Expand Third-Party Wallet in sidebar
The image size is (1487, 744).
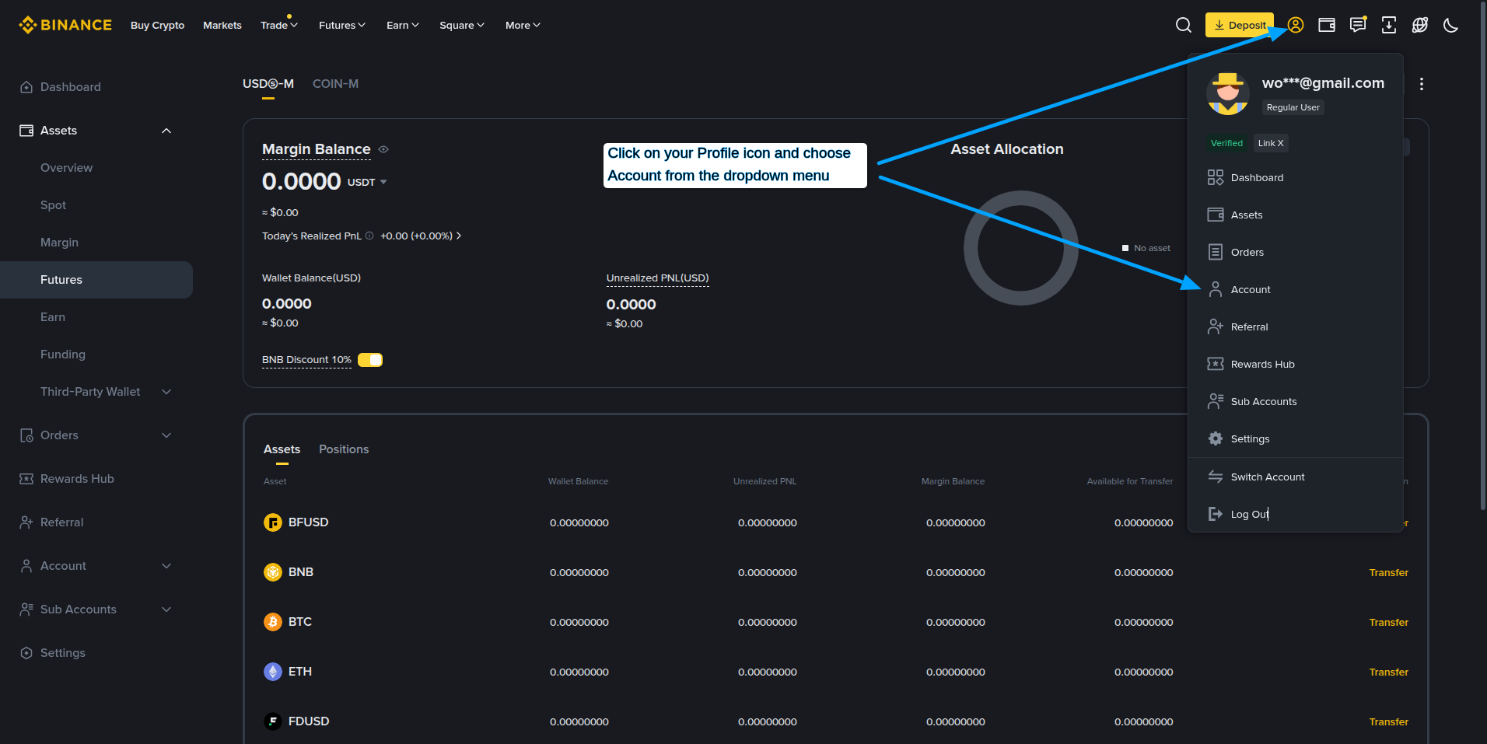[166, 392]
